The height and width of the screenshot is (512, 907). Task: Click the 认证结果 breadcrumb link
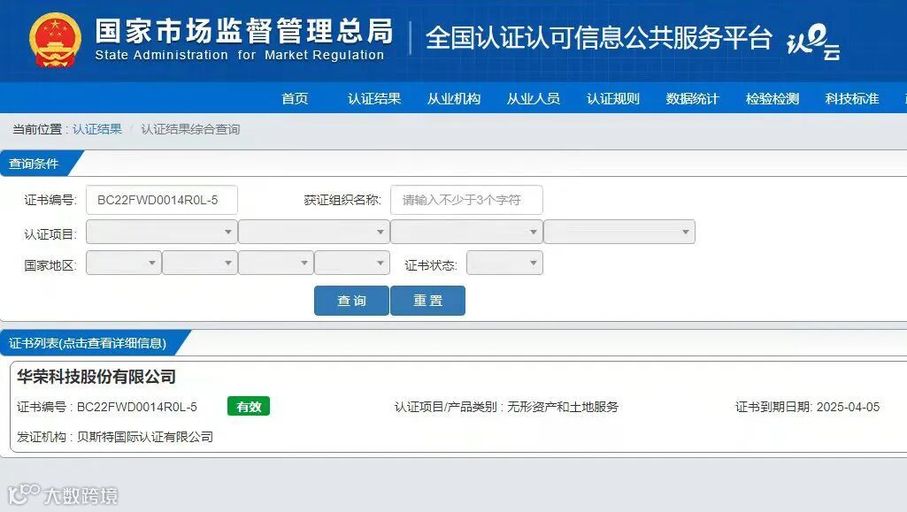97,129
